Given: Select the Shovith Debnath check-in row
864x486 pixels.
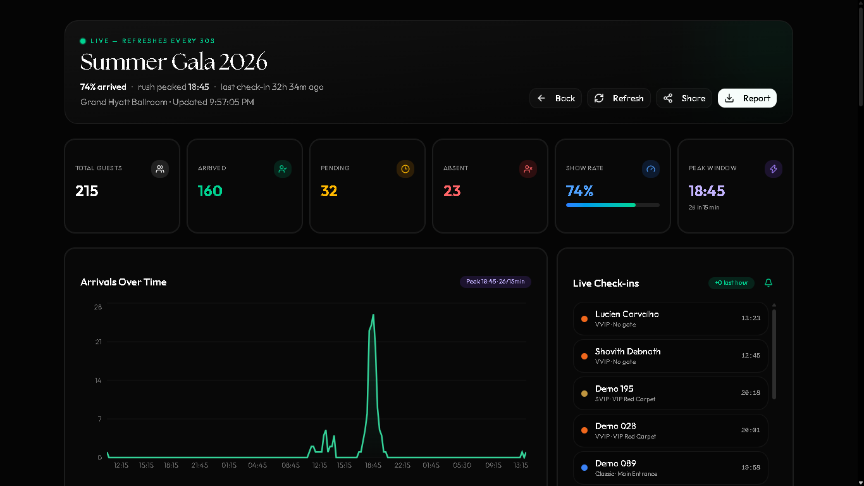Looking at the screenshot, I should tap(670, 356).
